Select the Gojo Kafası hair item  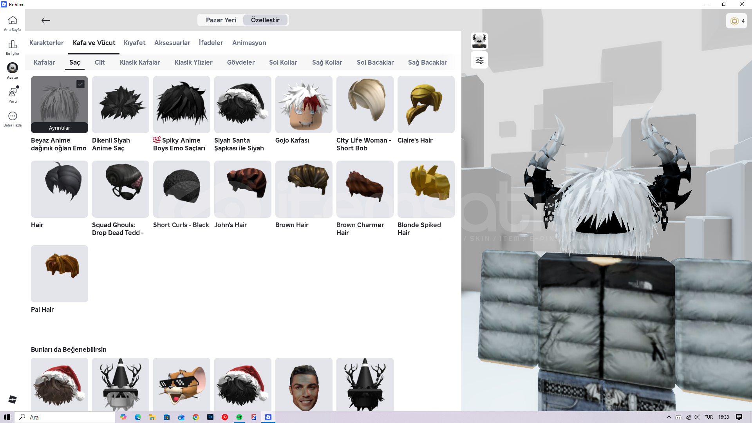304,105
